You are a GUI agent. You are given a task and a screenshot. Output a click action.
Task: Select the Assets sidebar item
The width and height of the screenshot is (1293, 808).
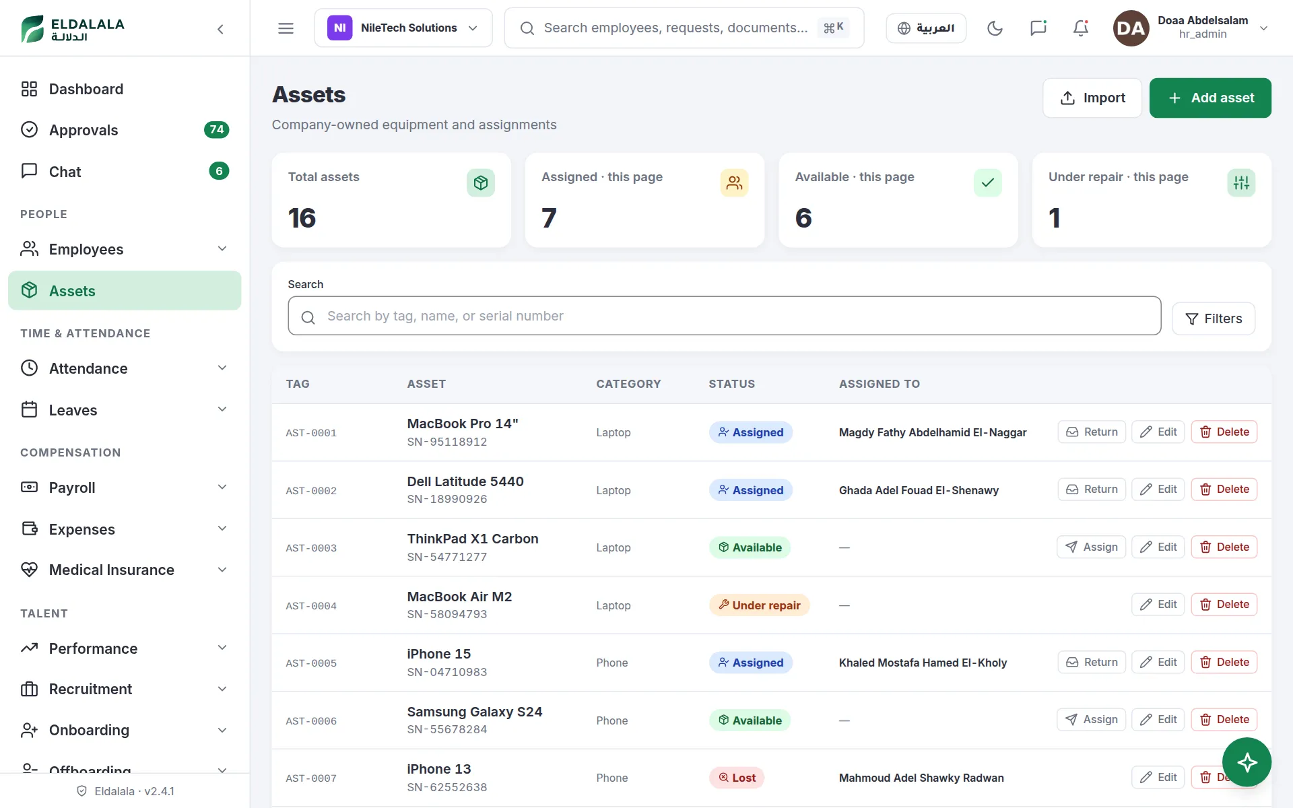[x=125, y=291]
